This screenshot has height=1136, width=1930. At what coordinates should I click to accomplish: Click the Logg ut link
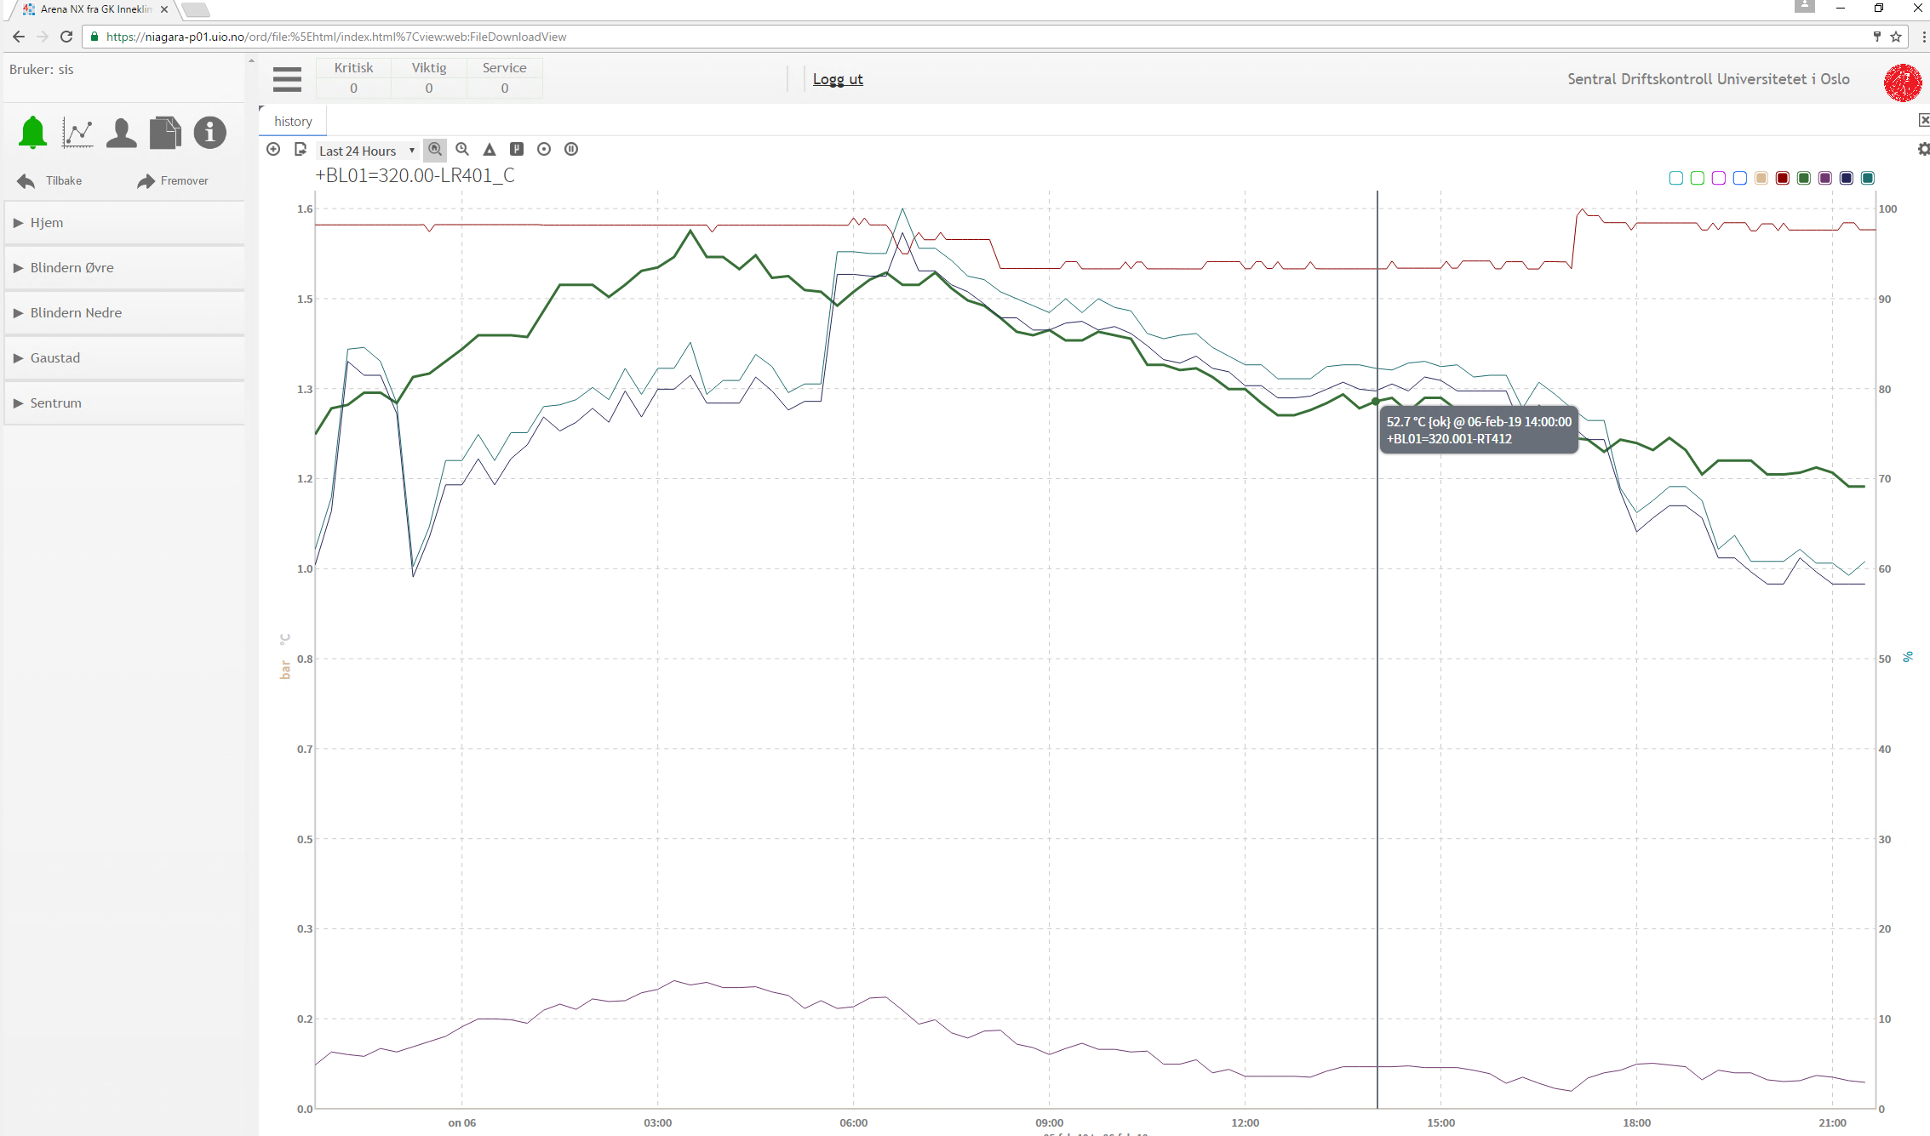pyautogui.click(x=837, y=79)
